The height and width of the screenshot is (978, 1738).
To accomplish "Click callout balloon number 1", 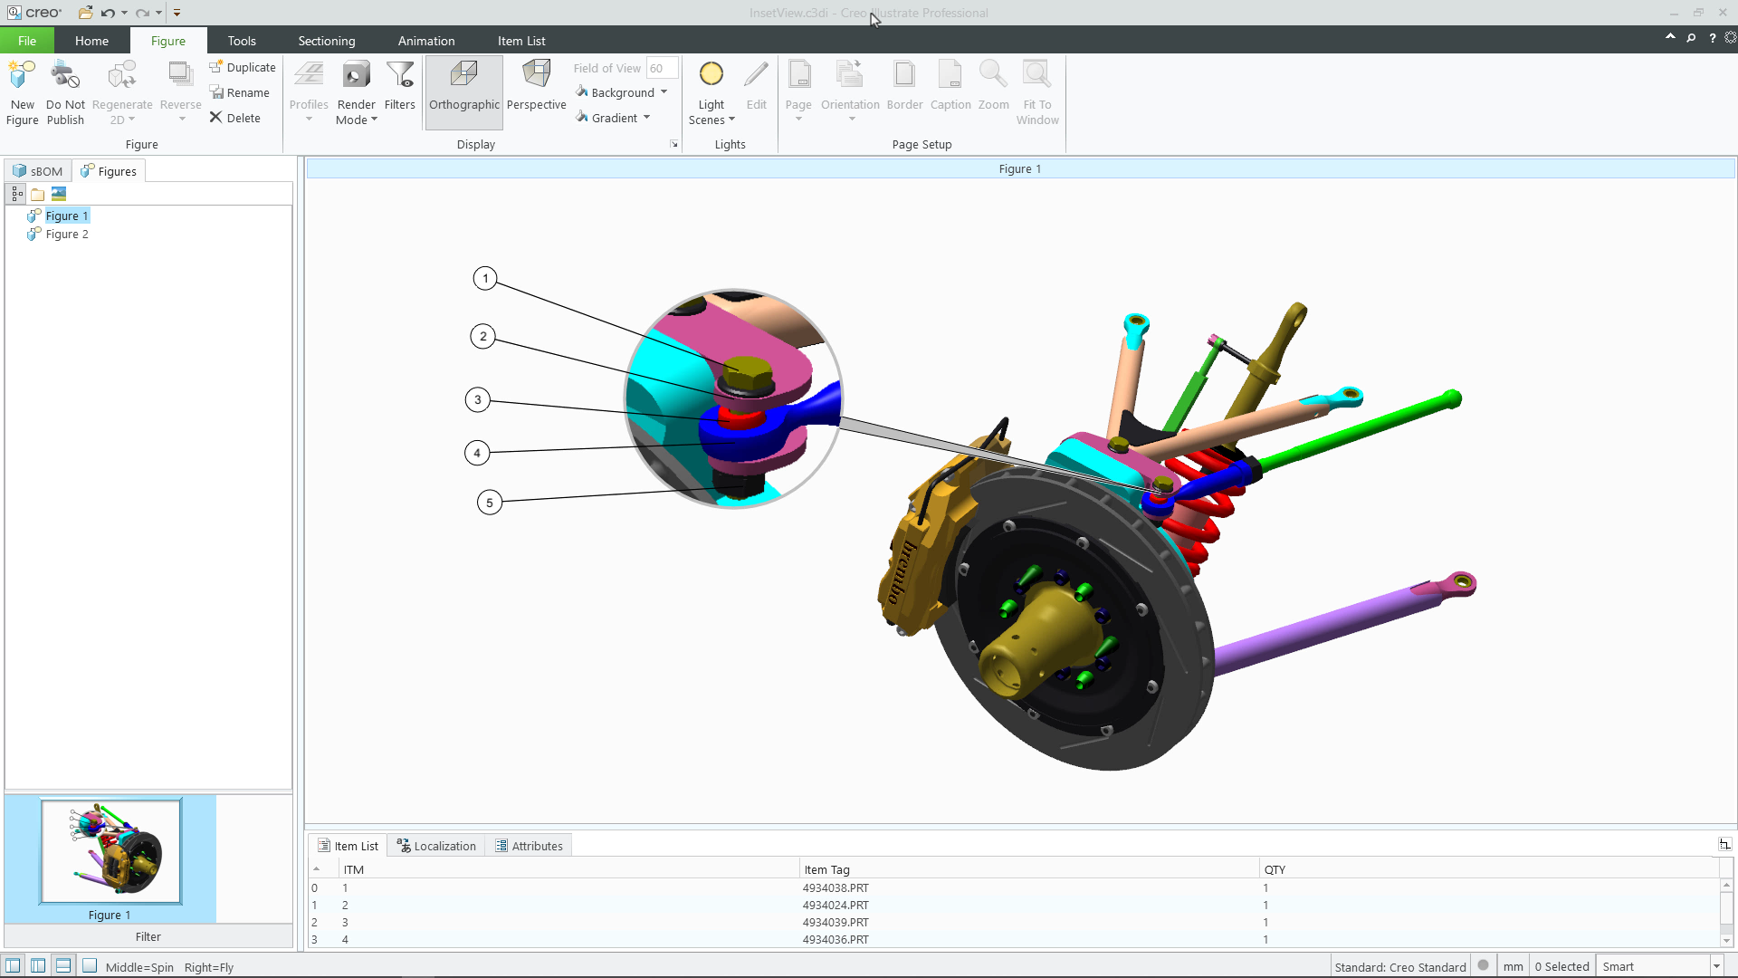I will tap(485, 278).
